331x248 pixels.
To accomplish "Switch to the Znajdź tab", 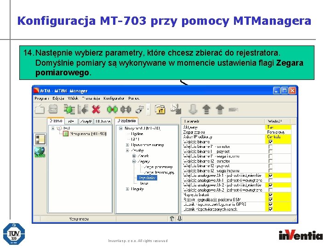I will click(x=86, y=121).
